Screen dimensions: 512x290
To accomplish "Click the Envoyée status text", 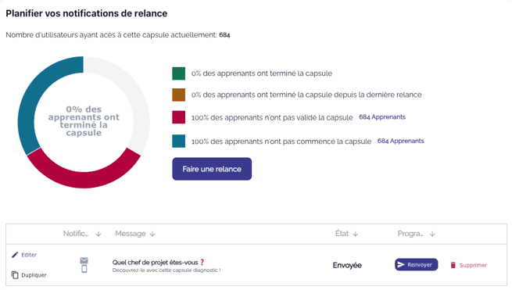I will click(x=347, y=265).
